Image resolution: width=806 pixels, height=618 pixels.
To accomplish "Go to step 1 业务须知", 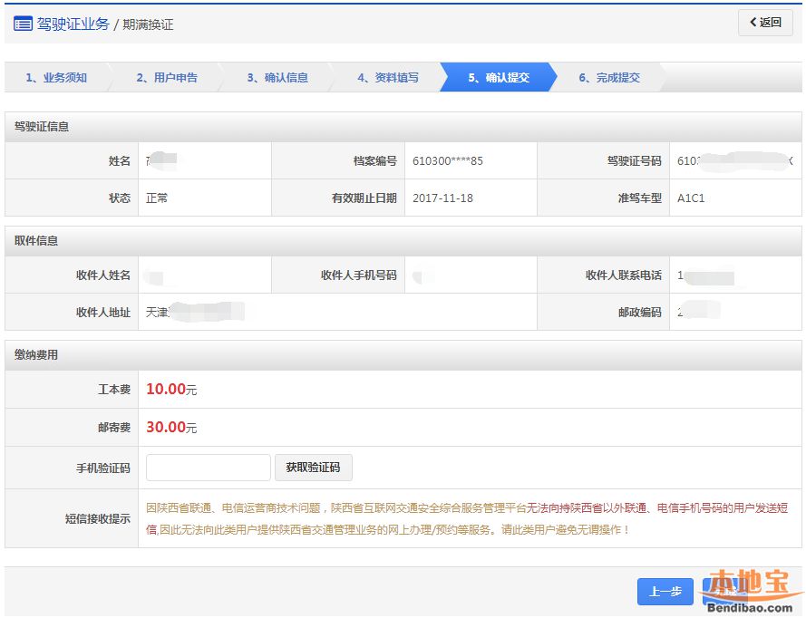I will pyautogui.click(x=56, y=78).
